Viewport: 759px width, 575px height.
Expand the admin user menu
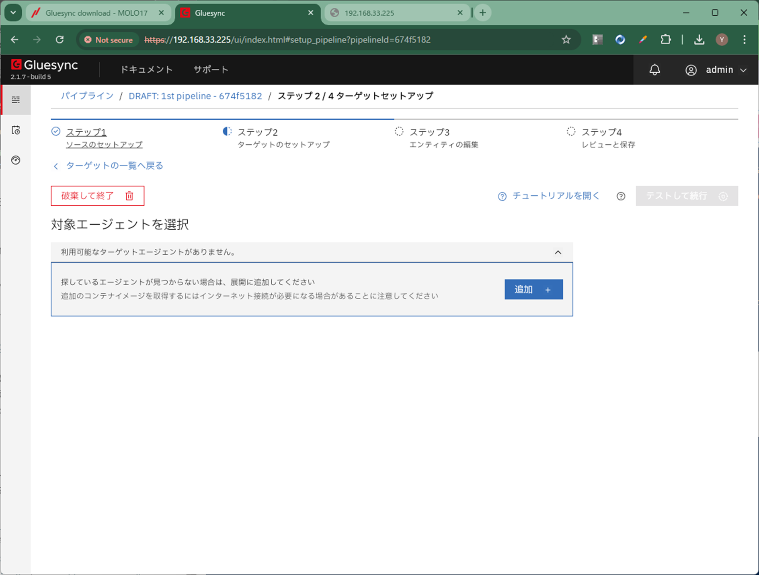[716, 70]
